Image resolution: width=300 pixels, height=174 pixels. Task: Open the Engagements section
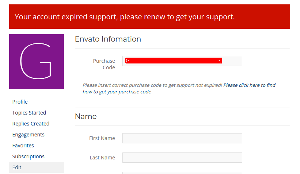click(x=28, y=135)
